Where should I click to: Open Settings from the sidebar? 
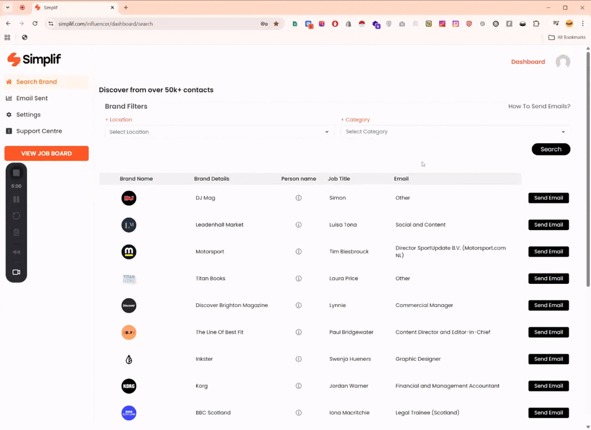(x=28, y=115)
